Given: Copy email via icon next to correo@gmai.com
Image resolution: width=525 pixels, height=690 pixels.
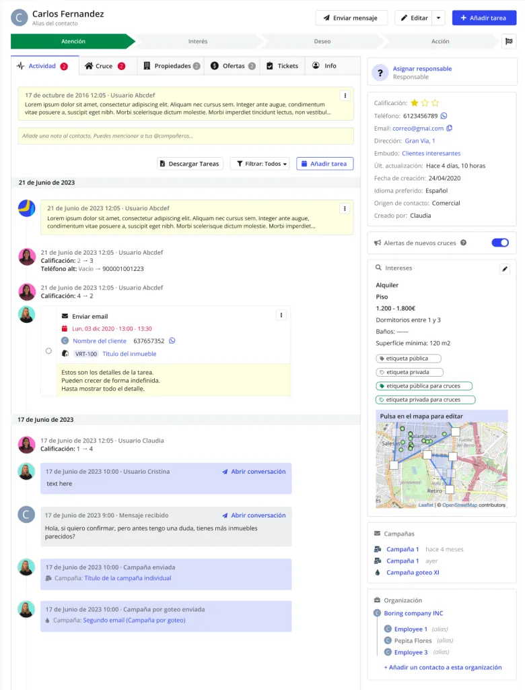Looking at the screenshot, I should (x=450, y=128).
